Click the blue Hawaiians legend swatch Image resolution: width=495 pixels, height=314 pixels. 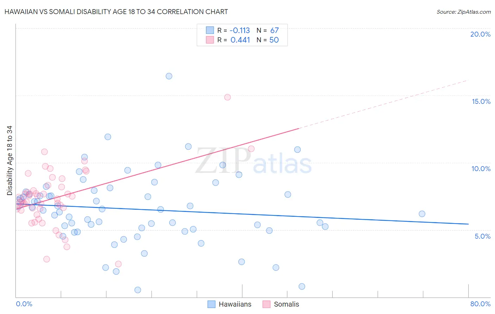point(211,304)
